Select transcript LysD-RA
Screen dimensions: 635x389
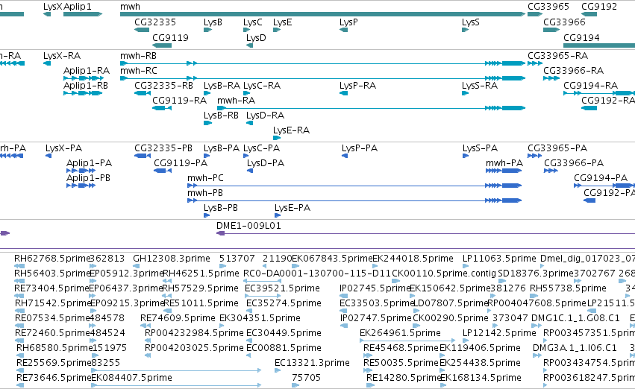pos(249,123)
